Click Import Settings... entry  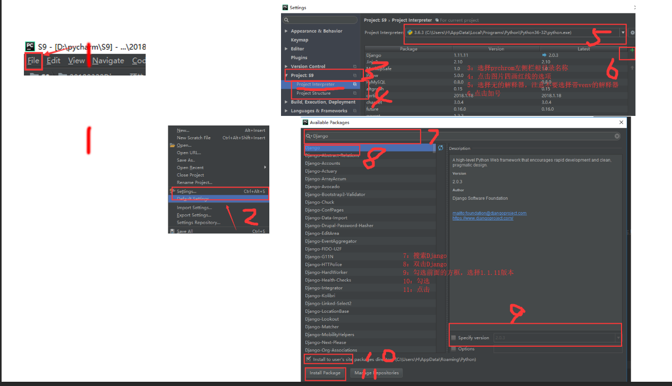click(x=219, y=208)
